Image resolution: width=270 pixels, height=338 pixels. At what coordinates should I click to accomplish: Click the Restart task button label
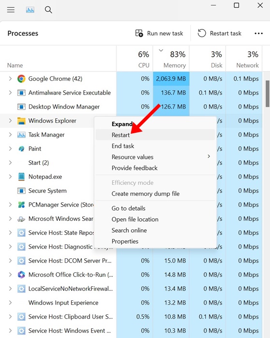pyautogui.click(x=225, y=33)
